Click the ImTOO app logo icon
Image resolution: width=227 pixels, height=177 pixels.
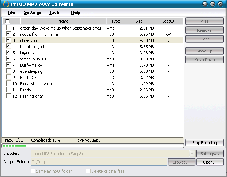click(x=6, y=4)
